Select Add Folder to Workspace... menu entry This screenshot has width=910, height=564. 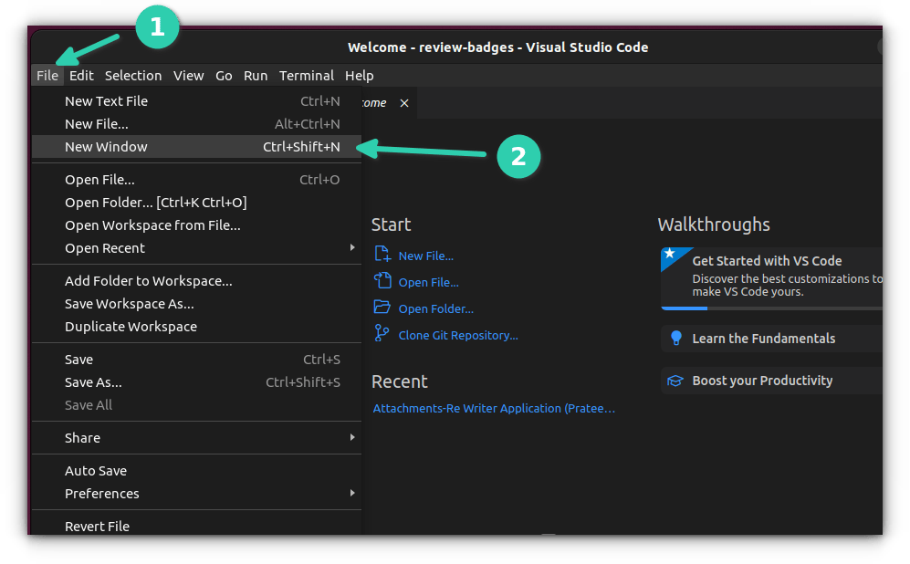[x=148, y=281]
